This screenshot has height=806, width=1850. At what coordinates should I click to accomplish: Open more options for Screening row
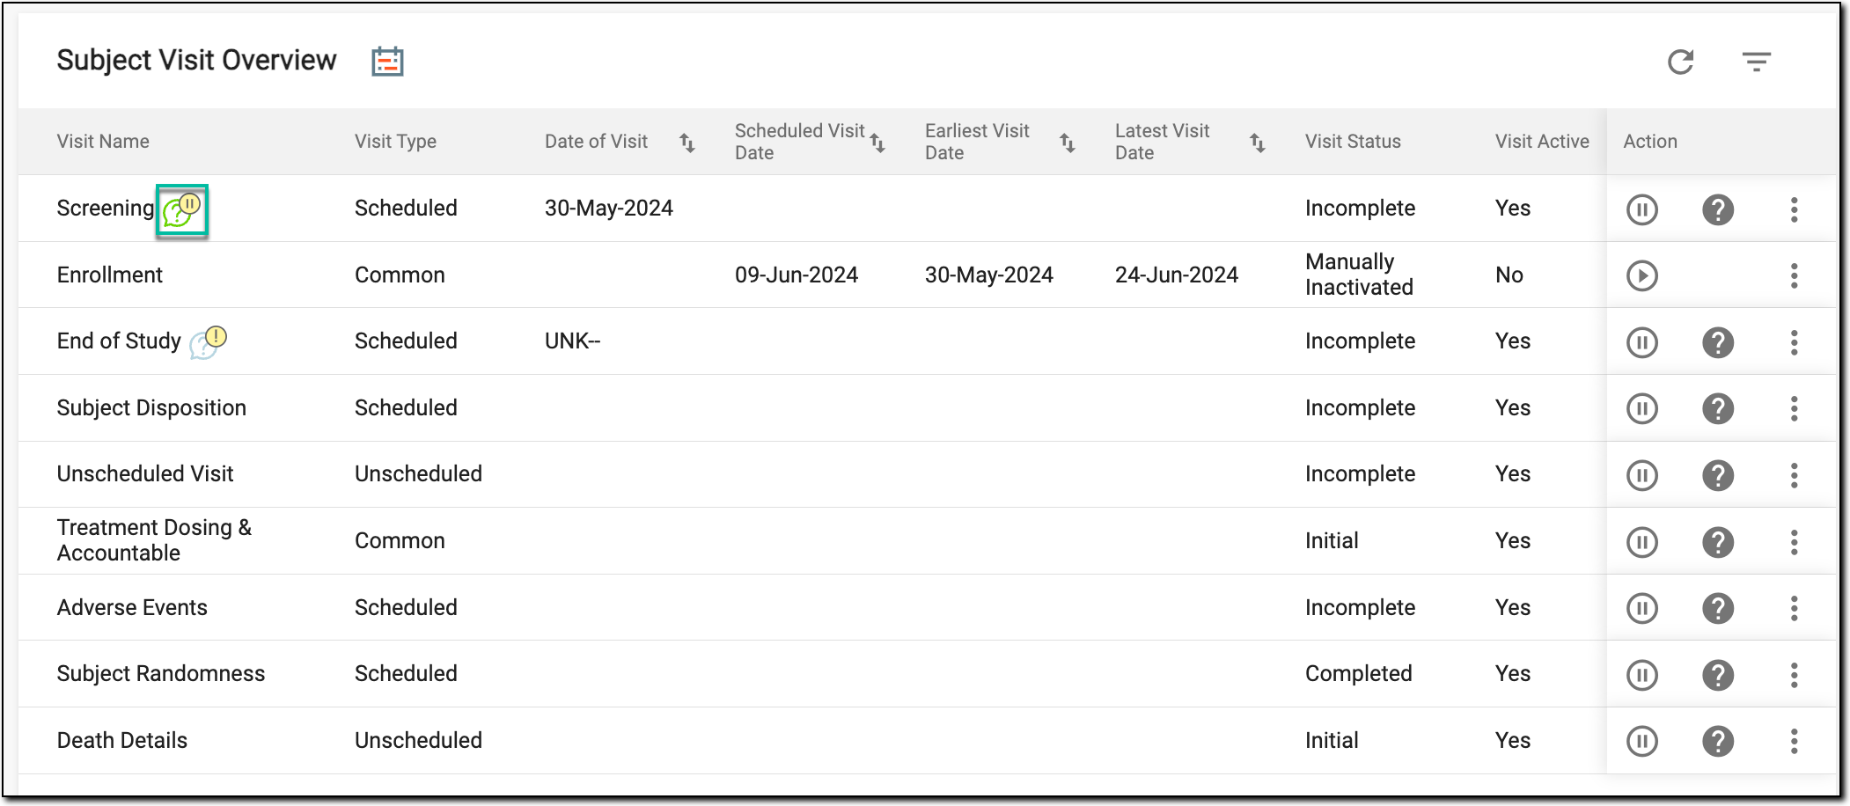(x=1794, y=209)
